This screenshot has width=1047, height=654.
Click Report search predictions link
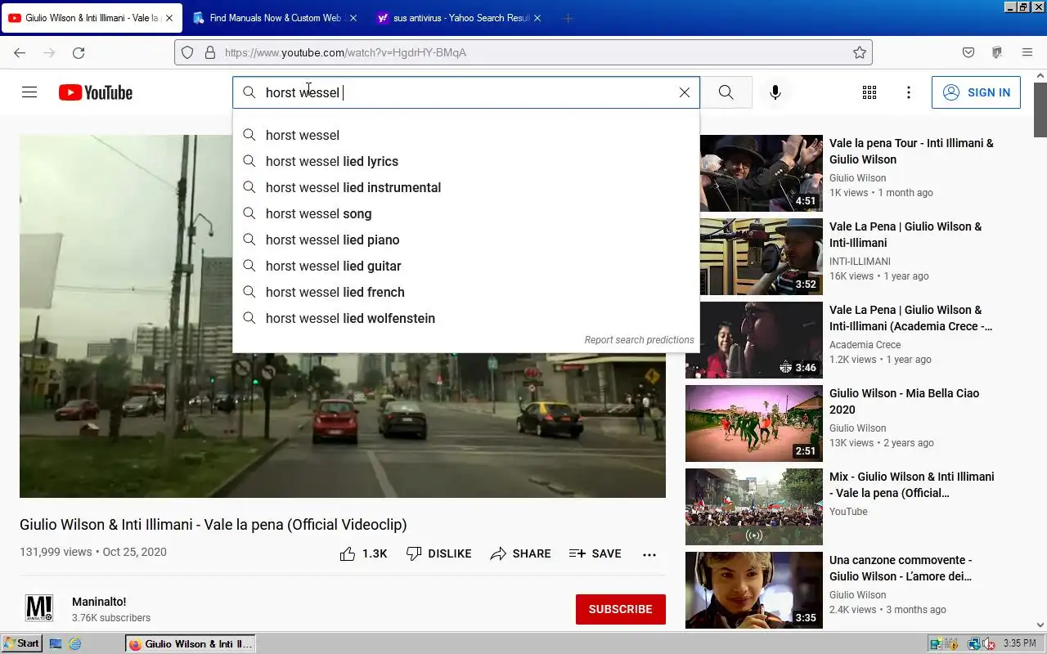[x=639, y=340]
